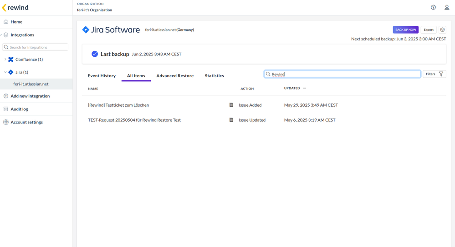
Task: Click the Last backup date Jun 2, 2025
Action: click(x=157, y=54)
